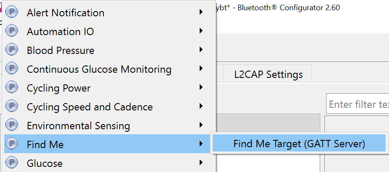This screenshot has height=172, width=389.
Task: Click the Cycling Speed and Cadence icon
Action: pos(12,106)
